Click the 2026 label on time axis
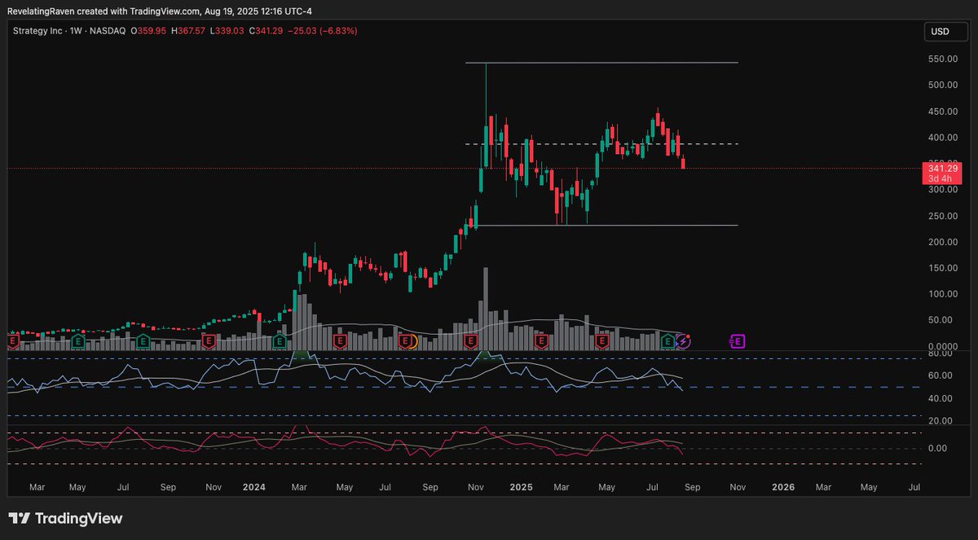Image resolution: width=978 pixels, height=540 pixels. click(x=783, y=487)
